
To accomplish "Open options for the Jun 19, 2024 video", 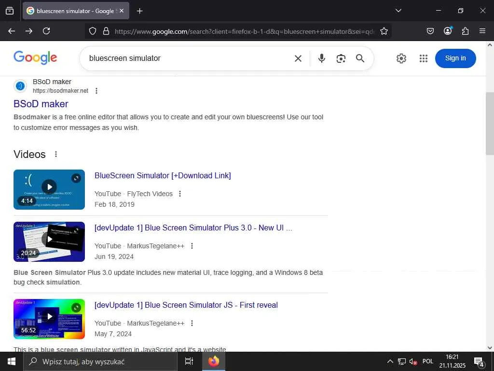I will (x=192, y=246).
